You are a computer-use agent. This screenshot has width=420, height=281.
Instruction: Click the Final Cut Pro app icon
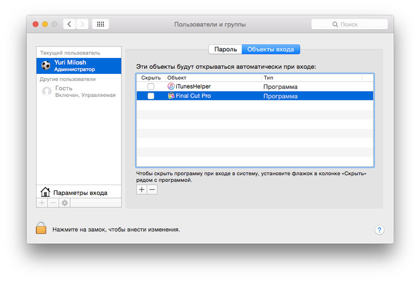pos(171,96)
